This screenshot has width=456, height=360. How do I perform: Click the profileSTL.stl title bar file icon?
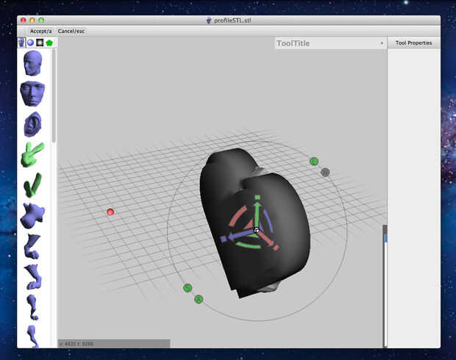pyautogui.click(x=209, y=21)
